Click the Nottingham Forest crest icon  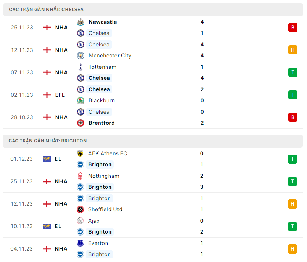point(80,176)
